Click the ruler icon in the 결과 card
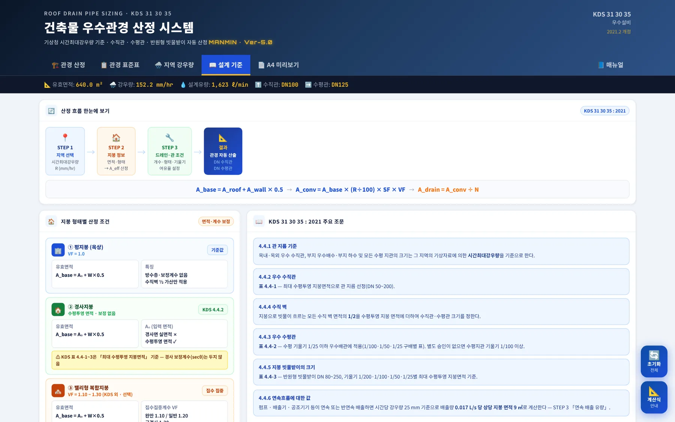This screenshot has width=675, height=422. (x=223, y=138)
